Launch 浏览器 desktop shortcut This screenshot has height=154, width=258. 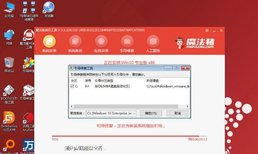[x=49, y=10]
